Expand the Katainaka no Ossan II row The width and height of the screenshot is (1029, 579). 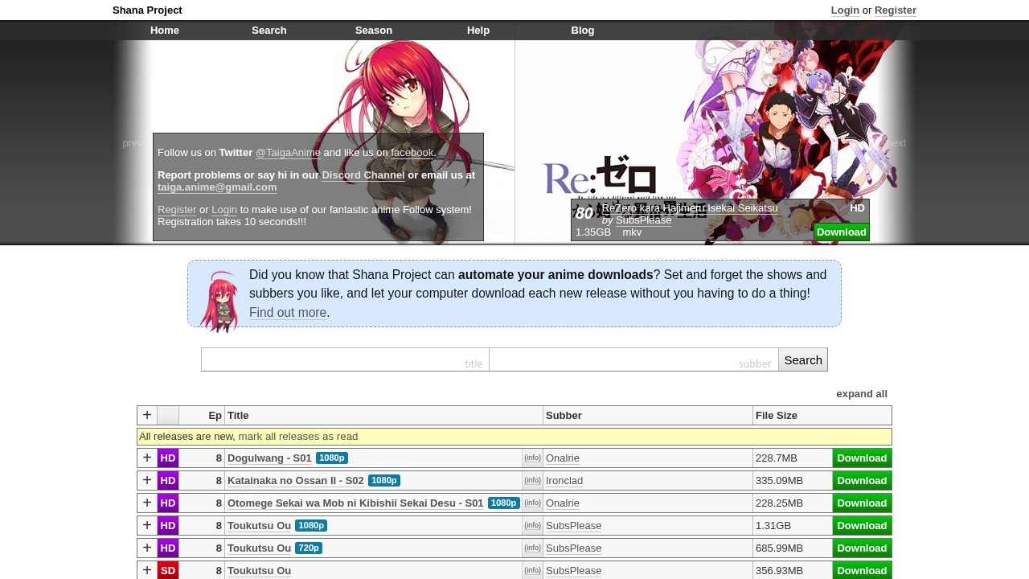(147, 481)
